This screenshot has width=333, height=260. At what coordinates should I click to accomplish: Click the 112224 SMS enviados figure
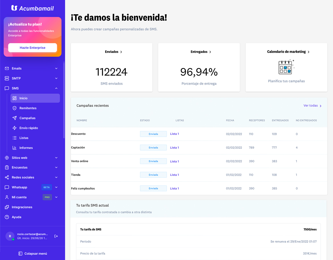[x=111, y=72]
